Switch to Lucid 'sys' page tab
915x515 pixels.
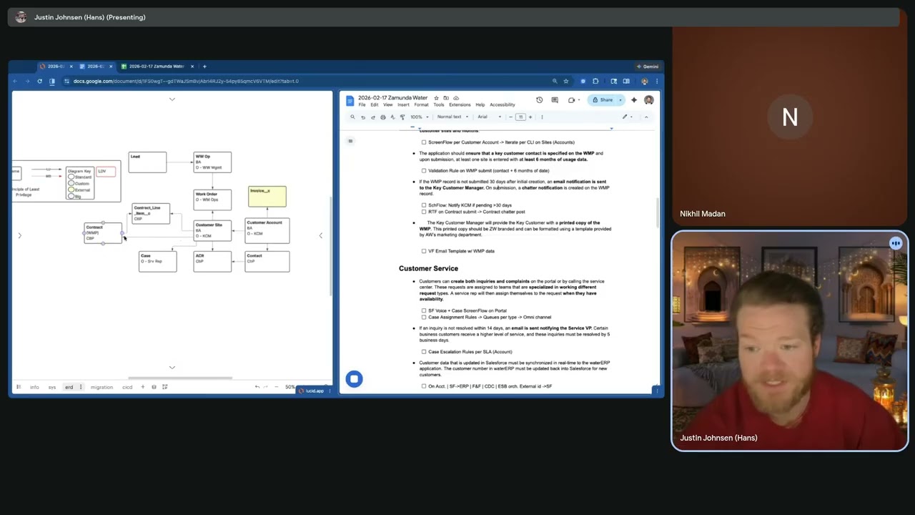tap(52, 387)
